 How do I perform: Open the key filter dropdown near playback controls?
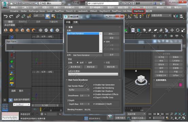[136, 114]
